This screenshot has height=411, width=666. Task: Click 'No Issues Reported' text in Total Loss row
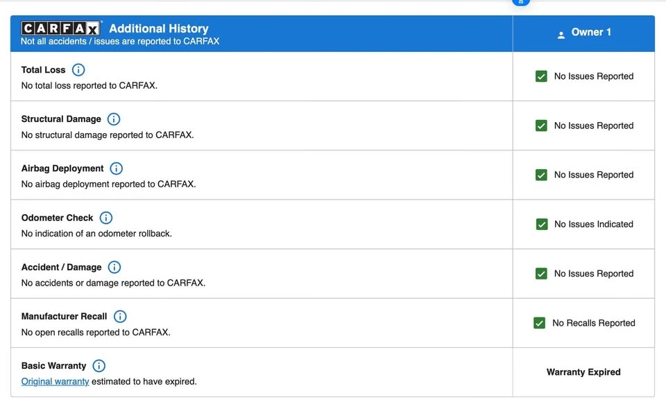594,76
